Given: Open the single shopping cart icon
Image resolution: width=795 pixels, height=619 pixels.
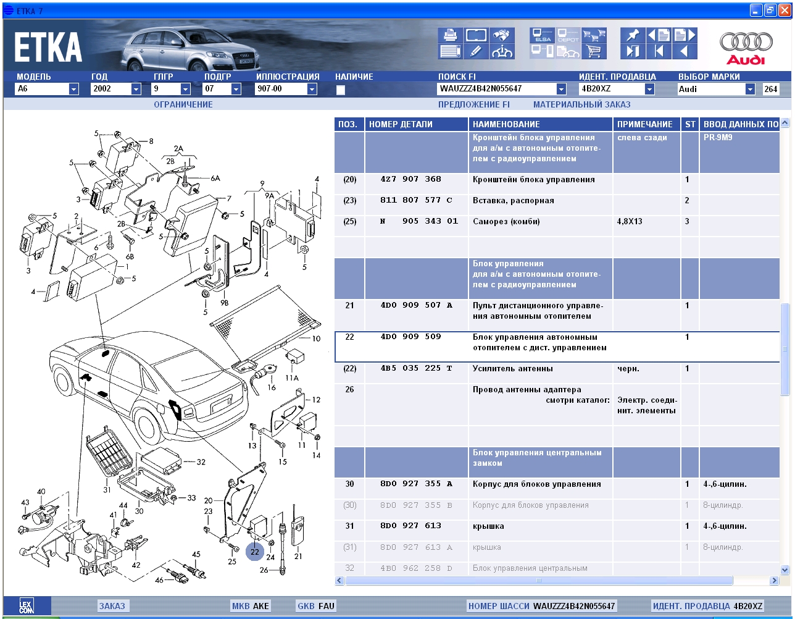Looking at the screenshot, I should [x=594, y=51].
